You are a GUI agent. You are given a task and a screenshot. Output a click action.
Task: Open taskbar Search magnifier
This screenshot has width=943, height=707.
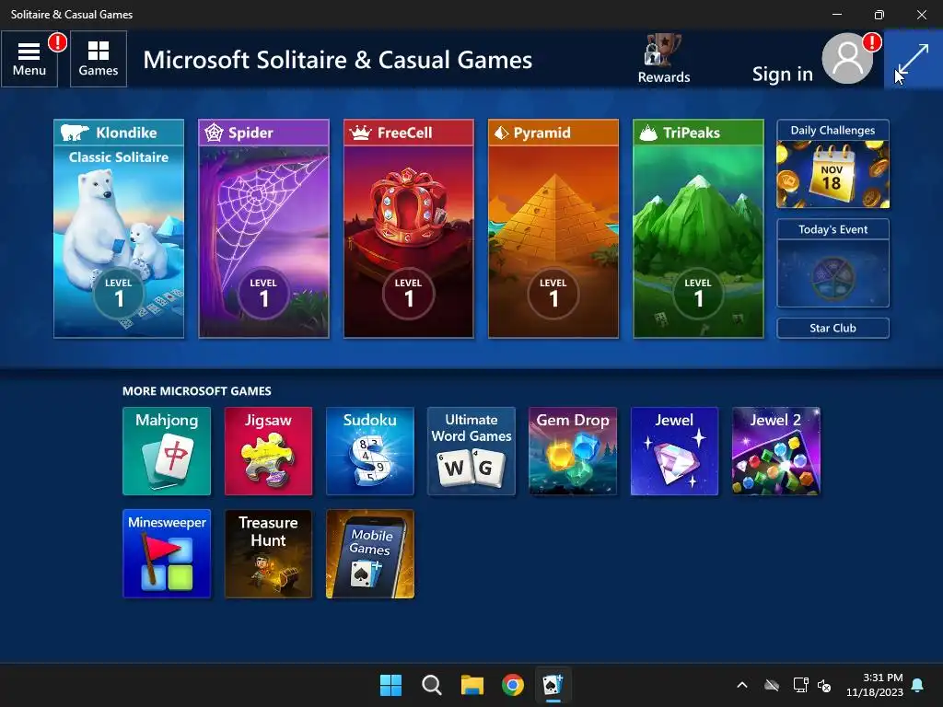coord(432,685)
